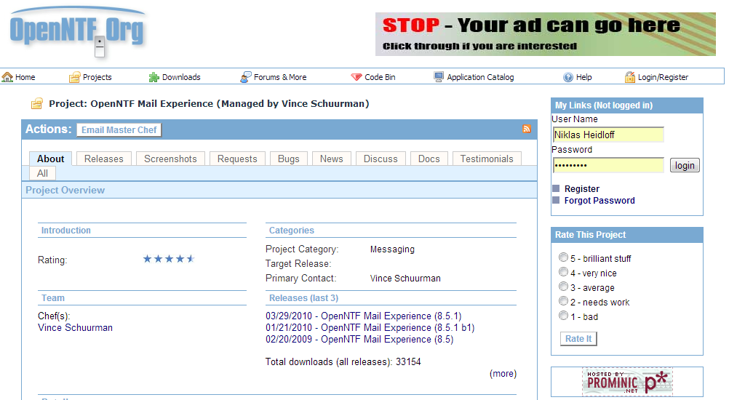Image resolution: width=729 pixels, height=400 pixels.
Task: Focus the User Name field
Action: [x=608, y=135]
